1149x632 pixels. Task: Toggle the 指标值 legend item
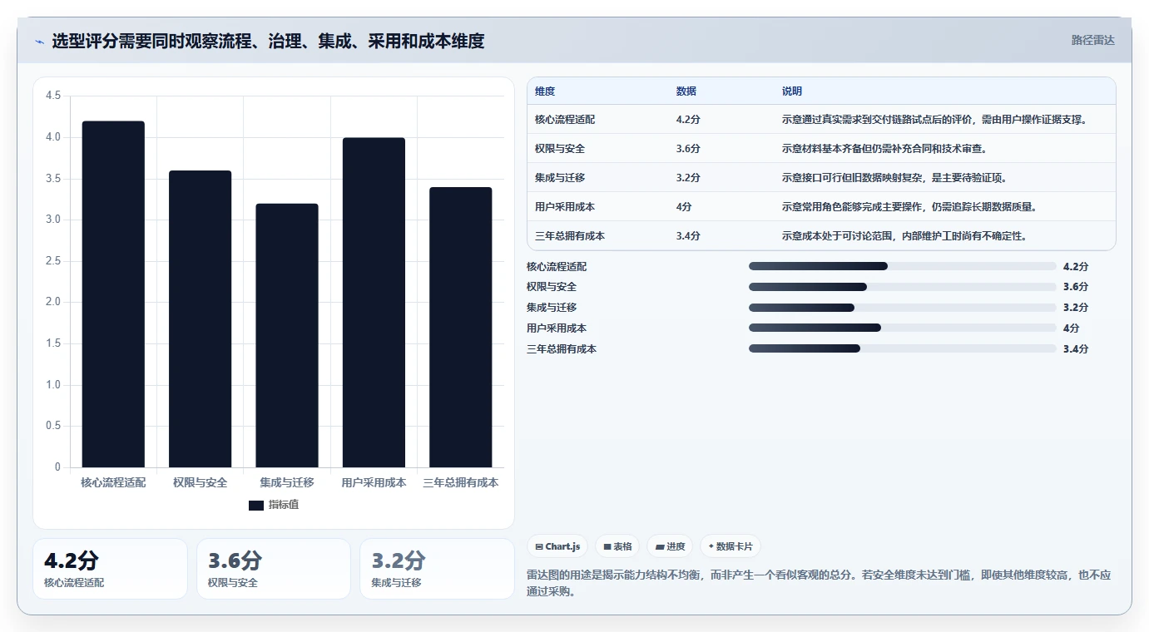pos(274,505)
